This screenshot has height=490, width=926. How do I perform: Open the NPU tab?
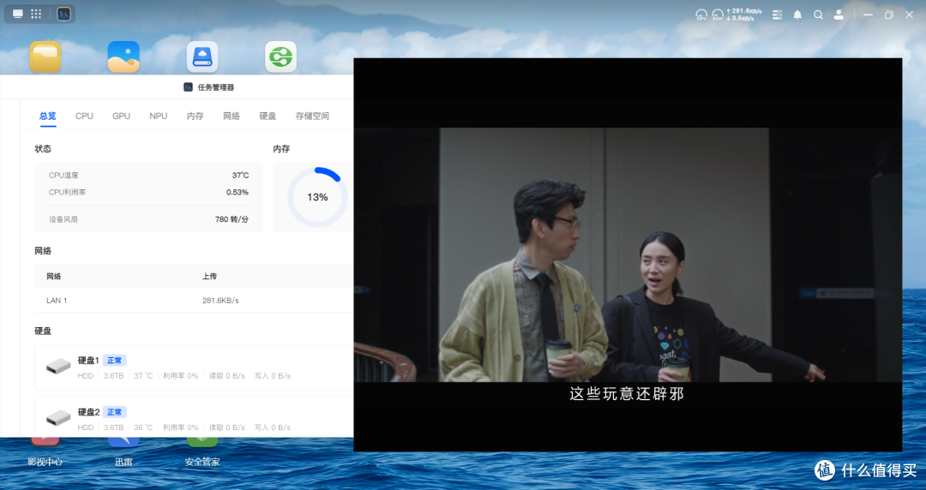[159, 116]
